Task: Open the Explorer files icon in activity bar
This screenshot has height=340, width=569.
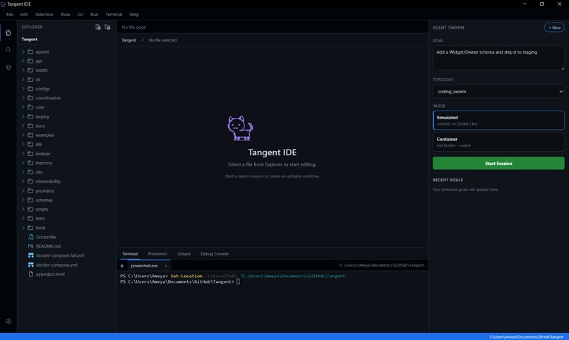Action: click(8, 32)
